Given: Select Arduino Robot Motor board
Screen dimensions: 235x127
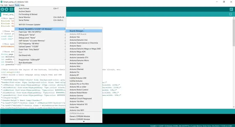Looking at the screenshot, I should (84, 93).
